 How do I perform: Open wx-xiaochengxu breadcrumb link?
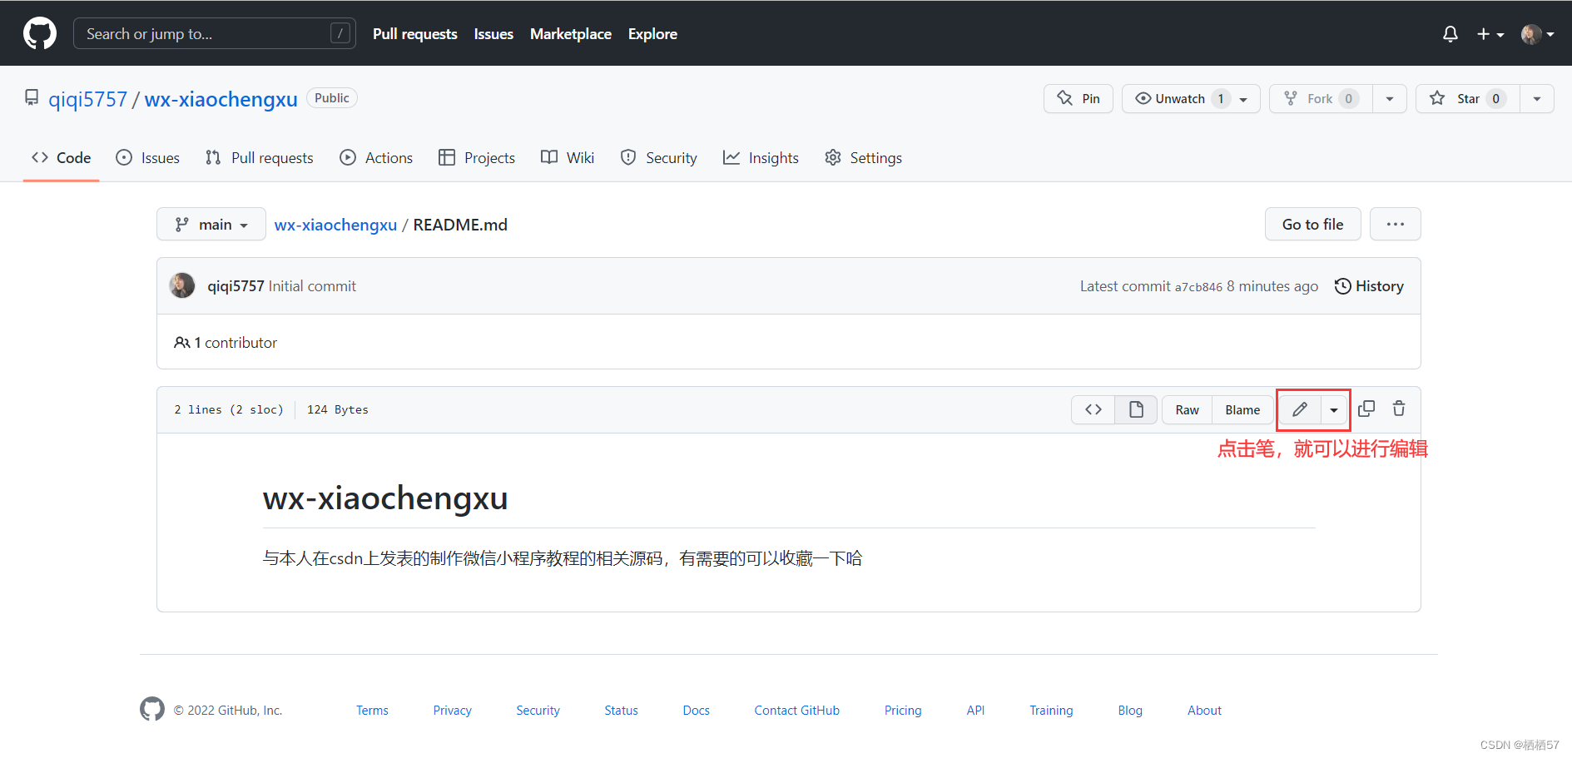coord(335,225)
